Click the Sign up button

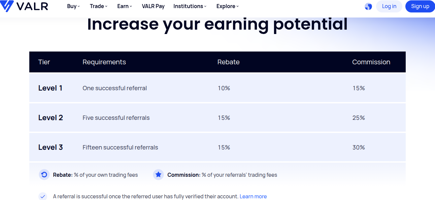420,6
